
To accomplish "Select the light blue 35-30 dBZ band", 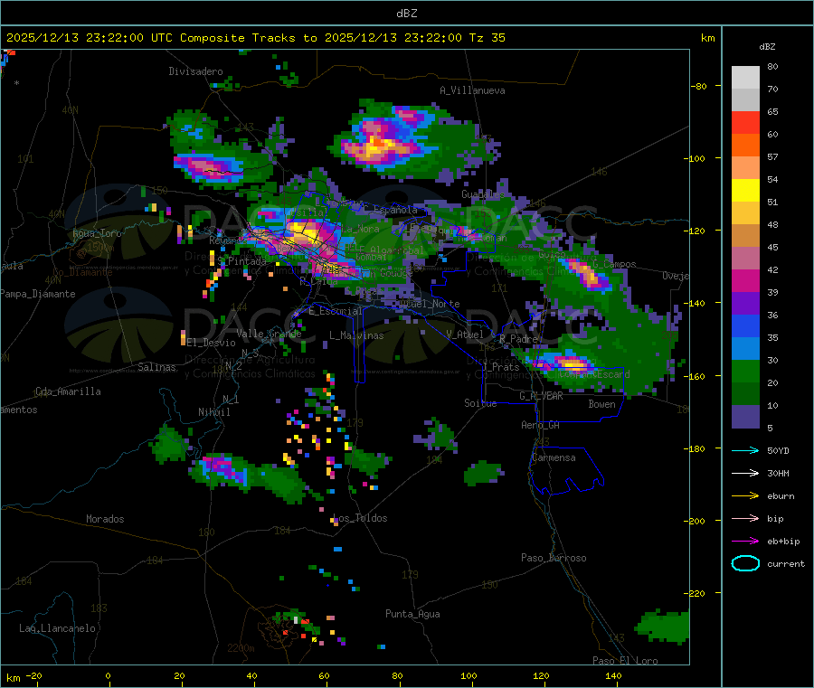I will (745, 349).
